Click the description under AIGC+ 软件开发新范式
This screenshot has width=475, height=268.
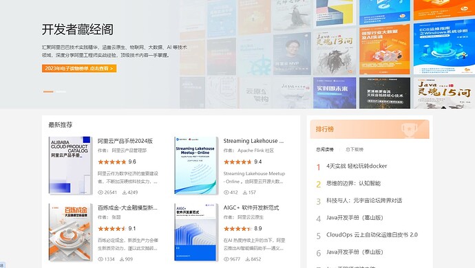pos(254,245)
